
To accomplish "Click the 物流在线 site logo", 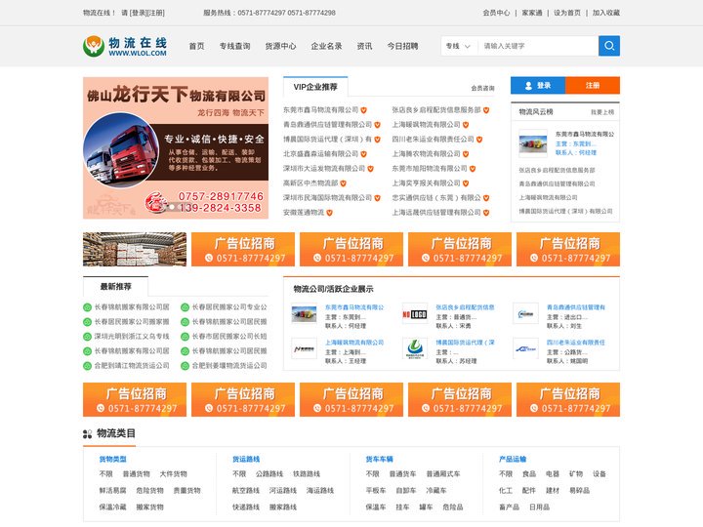I will coord(125,46).
